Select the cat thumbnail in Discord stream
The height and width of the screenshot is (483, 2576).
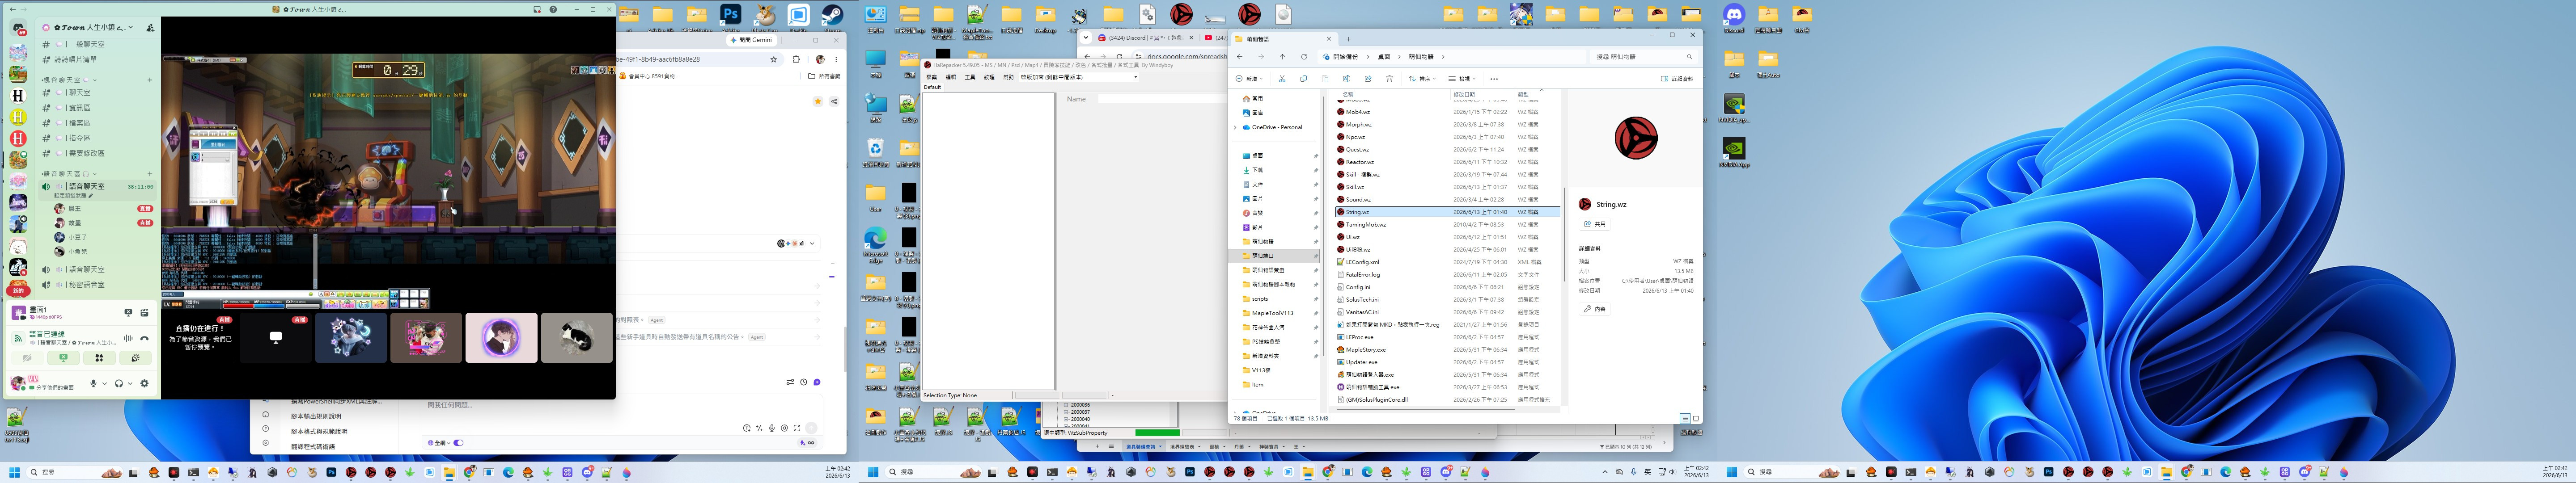577,338
